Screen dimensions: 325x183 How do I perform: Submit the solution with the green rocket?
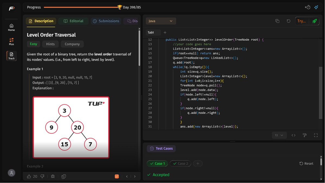tap(314, 21)
